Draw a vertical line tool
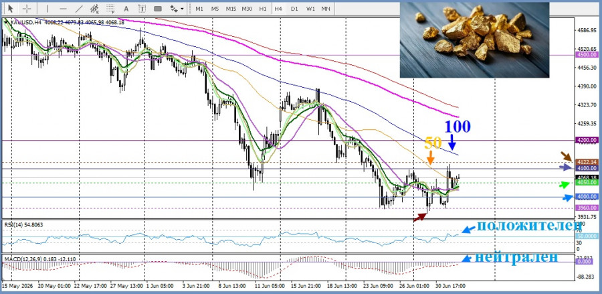Viewport: 602px width, 294px height. pos(47,9)
